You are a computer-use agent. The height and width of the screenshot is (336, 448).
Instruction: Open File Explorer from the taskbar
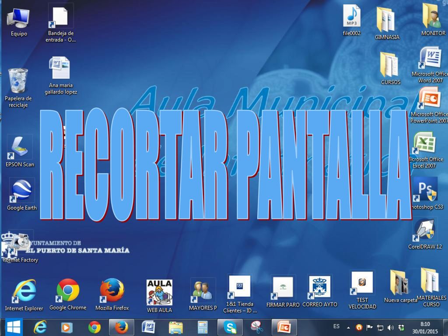(x=176, y=327)
